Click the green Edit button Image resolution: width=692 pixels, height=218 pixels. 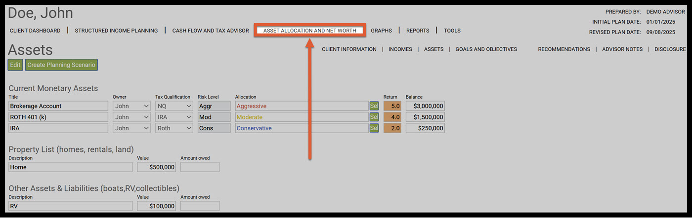coord(15,65)
